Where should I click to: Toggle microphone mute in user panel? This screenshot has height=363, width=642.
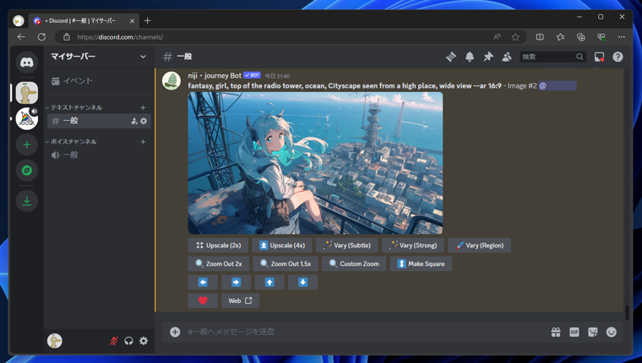[114, 341]
